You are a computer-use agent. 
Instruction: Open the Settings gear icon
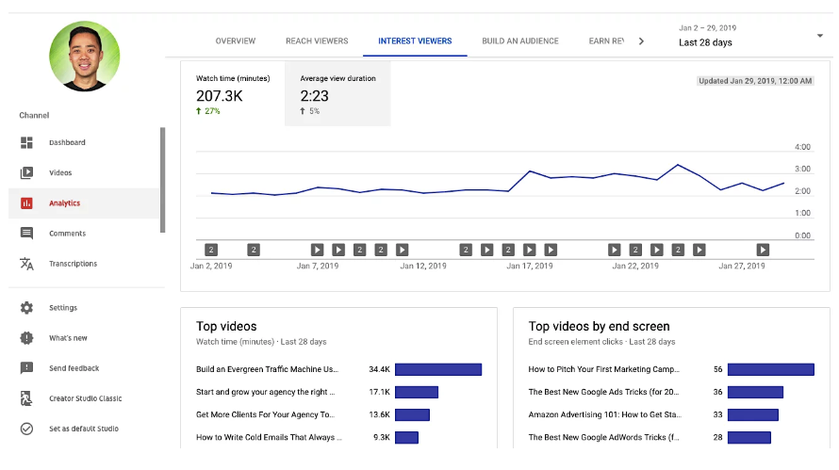click(26, 307)
